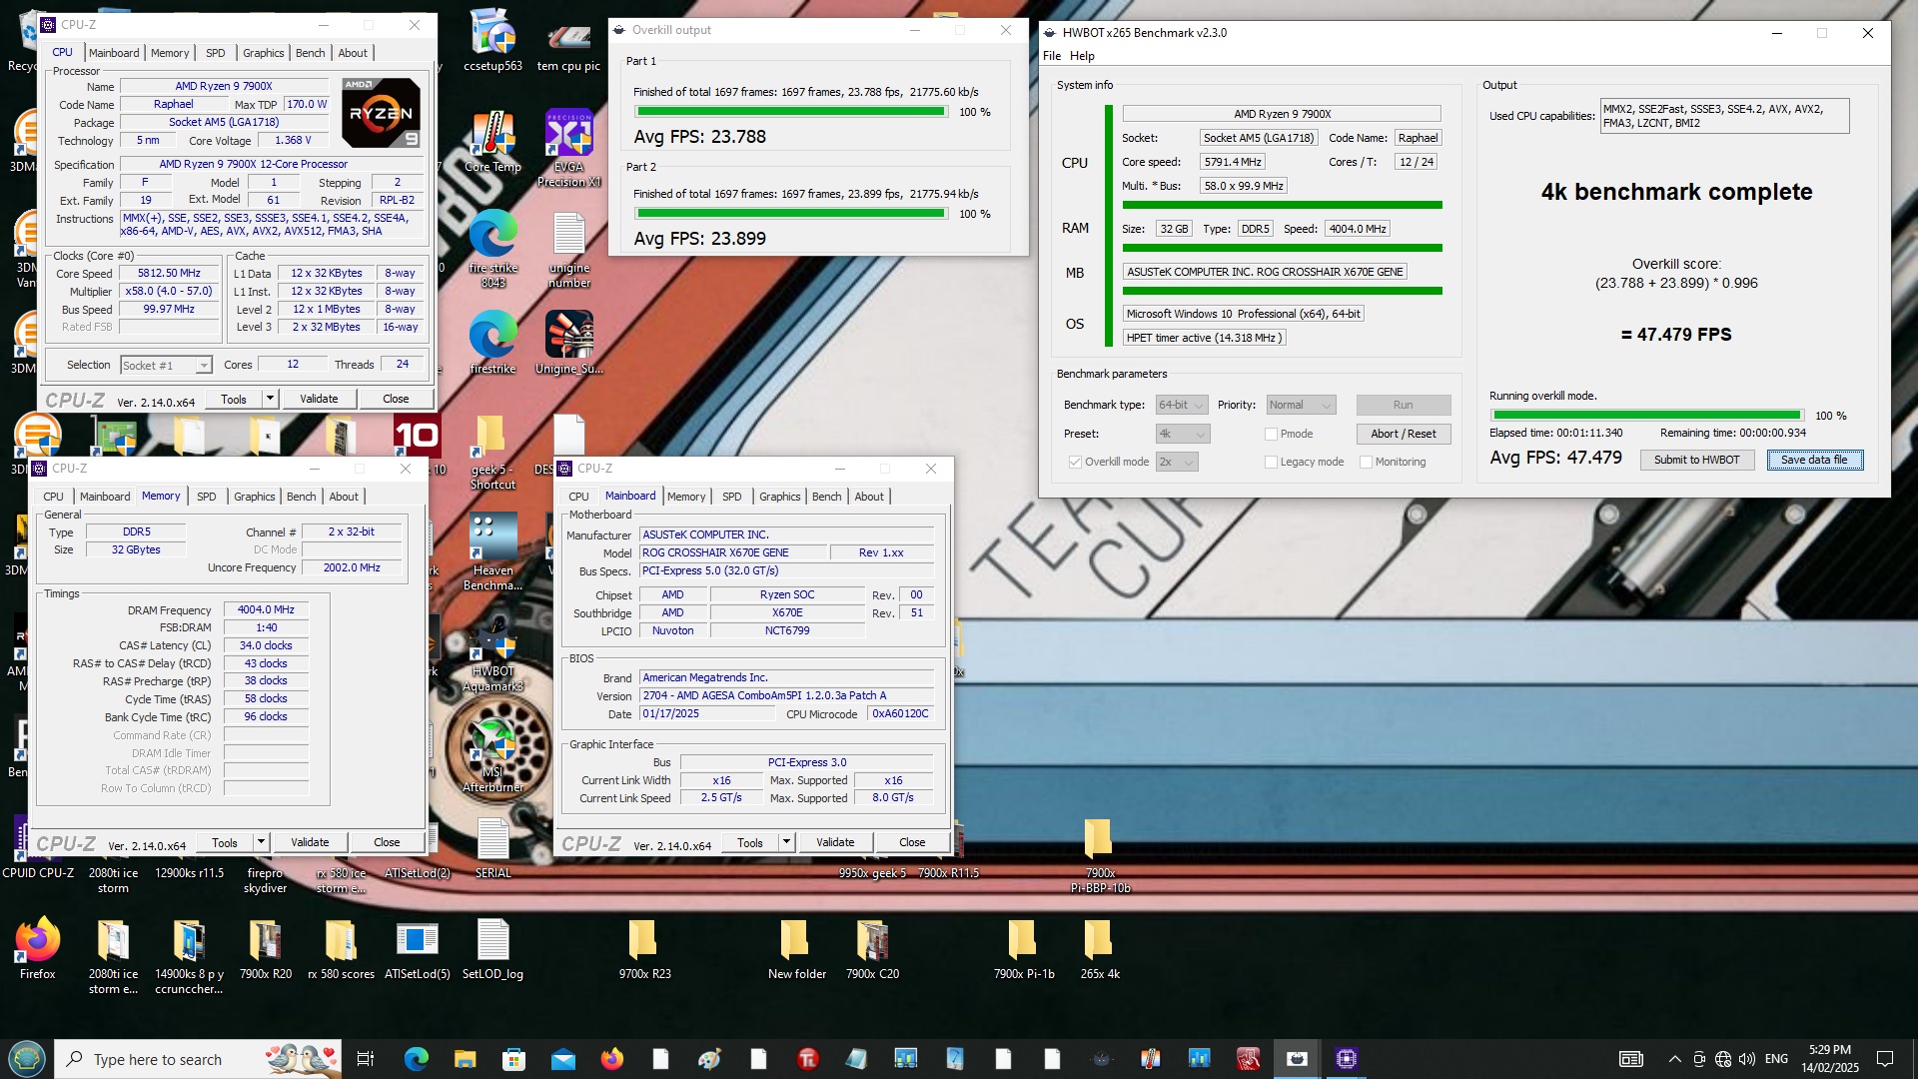Click the Running overkill mode progress bar
This screenshot has height=1079, width=1918.
tap(1646, 416)
